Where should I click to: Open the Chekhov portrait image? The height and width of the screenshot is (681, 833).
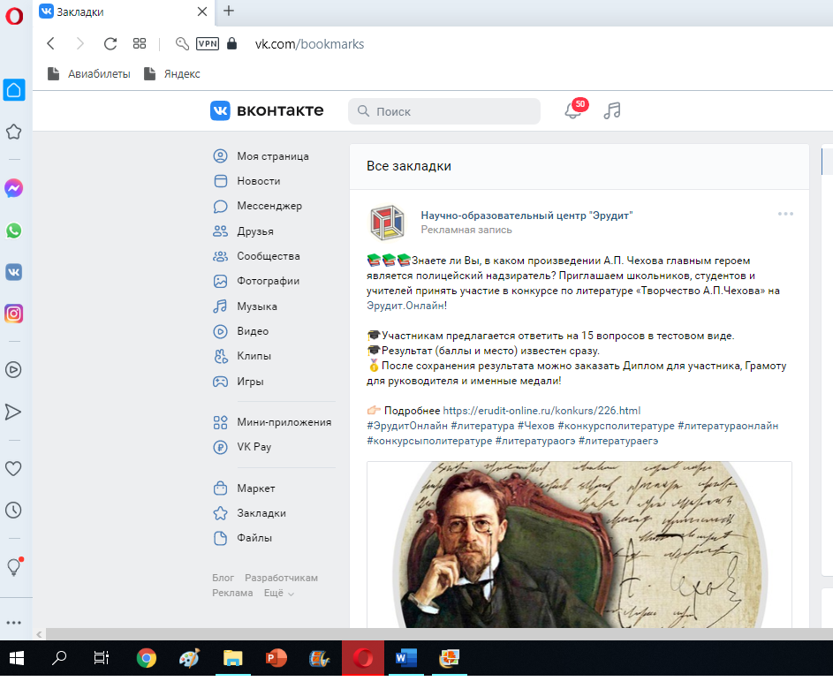point(579,544)
